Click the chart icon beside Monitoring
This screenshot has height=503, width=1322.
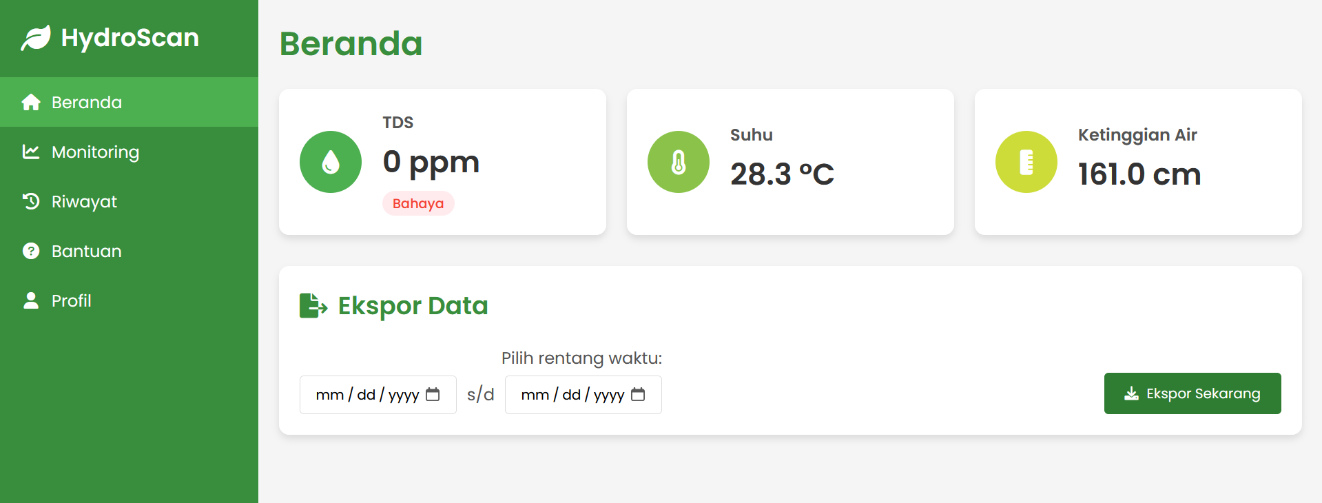click(31, 152)
